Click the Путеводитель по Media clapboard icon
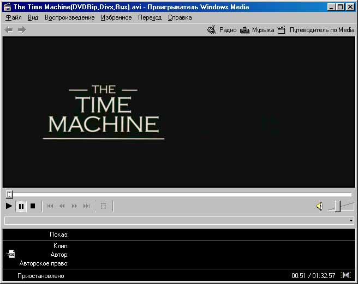 tap(282, 30)
